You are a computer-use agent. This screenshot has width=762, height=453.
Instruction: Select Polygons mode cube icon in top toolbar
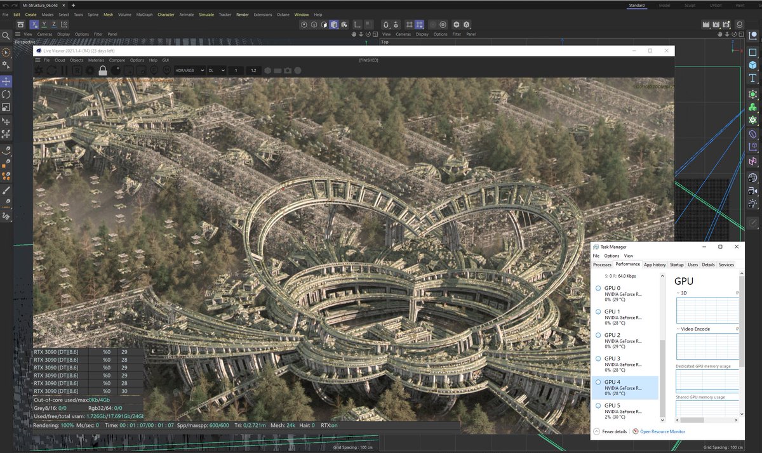(x=334, y=24)
